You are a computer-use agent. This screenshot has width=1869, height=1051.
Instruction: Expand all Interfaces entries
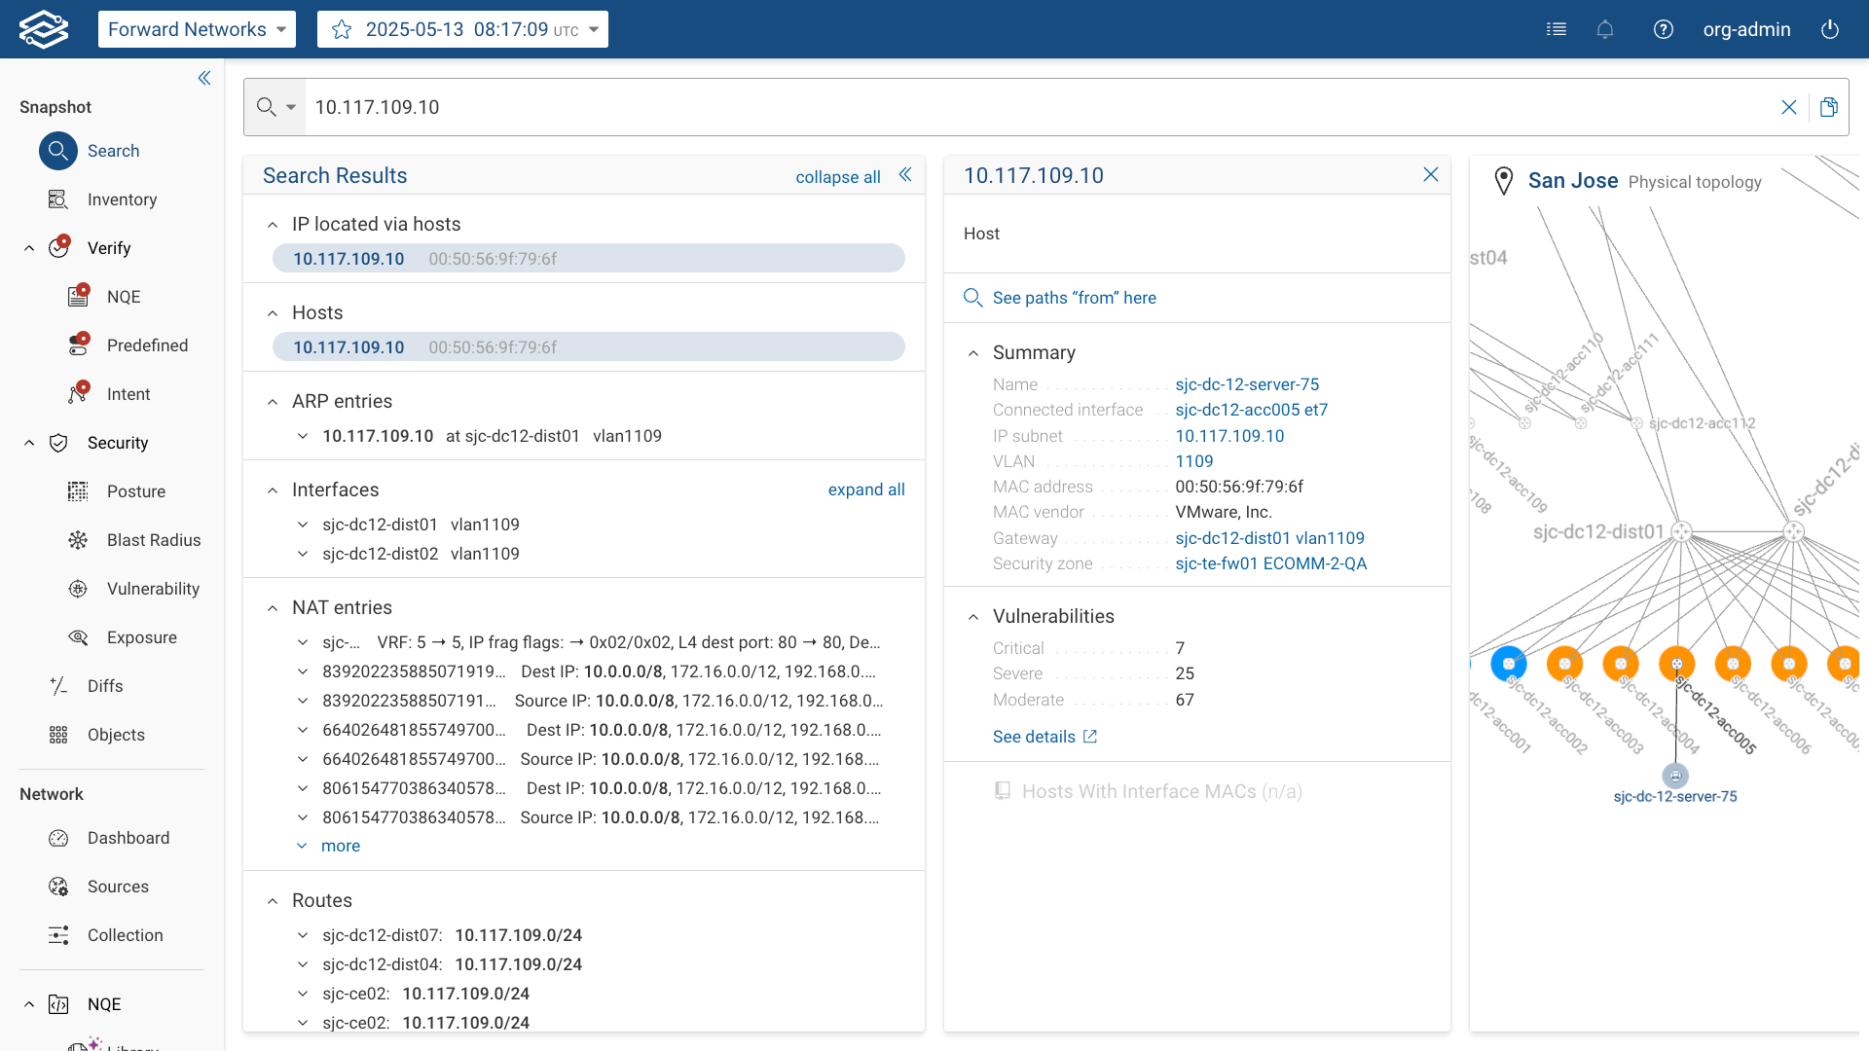(x=866, y=489)
